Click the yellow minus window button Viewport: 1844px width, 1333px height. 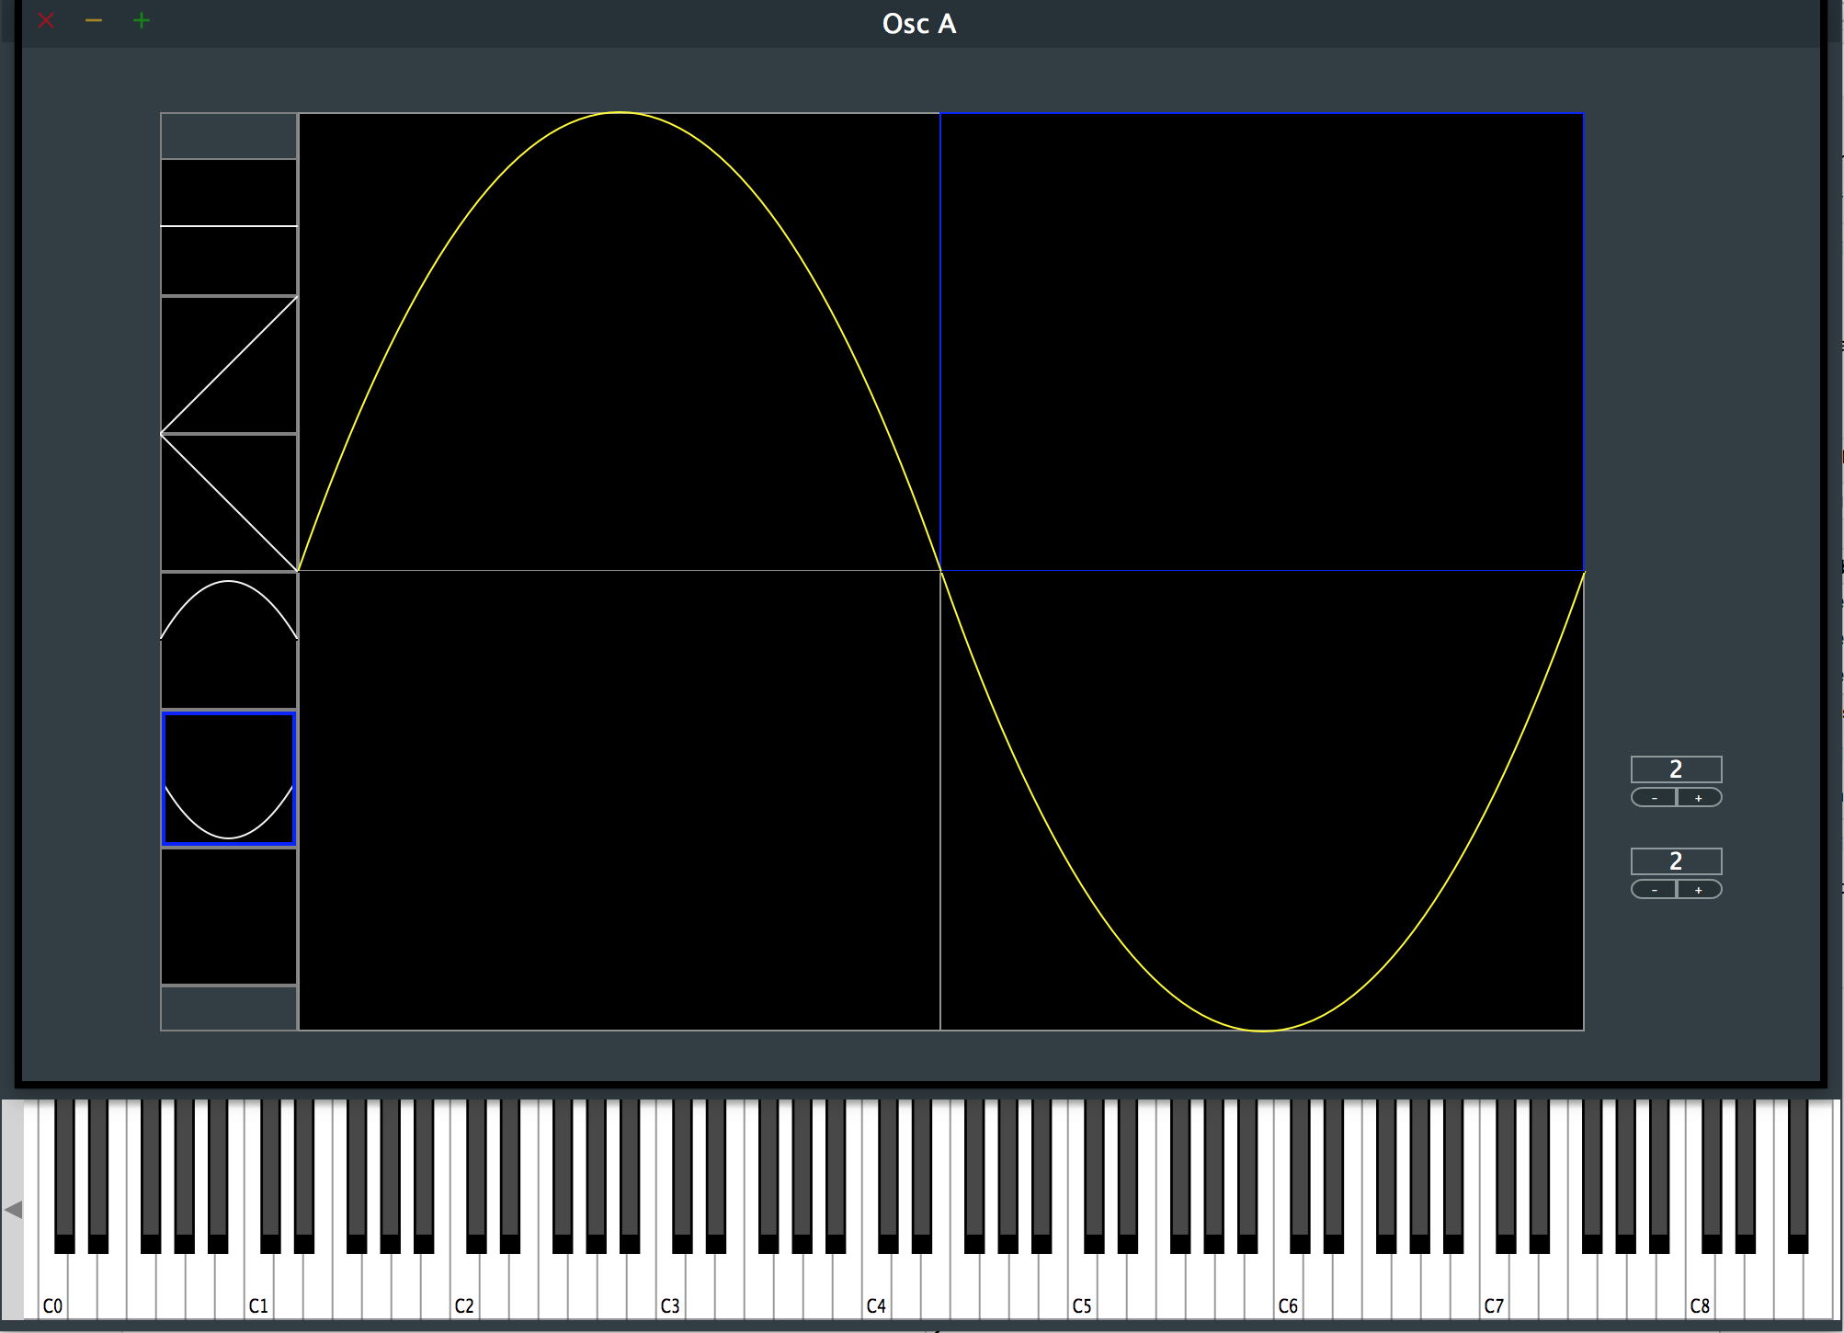click(94, 20)
